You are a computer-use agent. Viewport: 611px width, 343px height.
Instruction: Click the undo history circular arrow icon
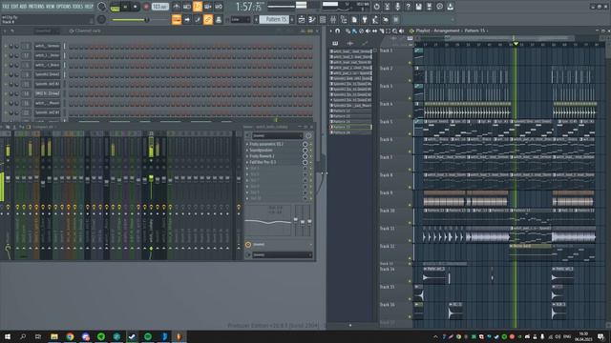coord(376,7)
